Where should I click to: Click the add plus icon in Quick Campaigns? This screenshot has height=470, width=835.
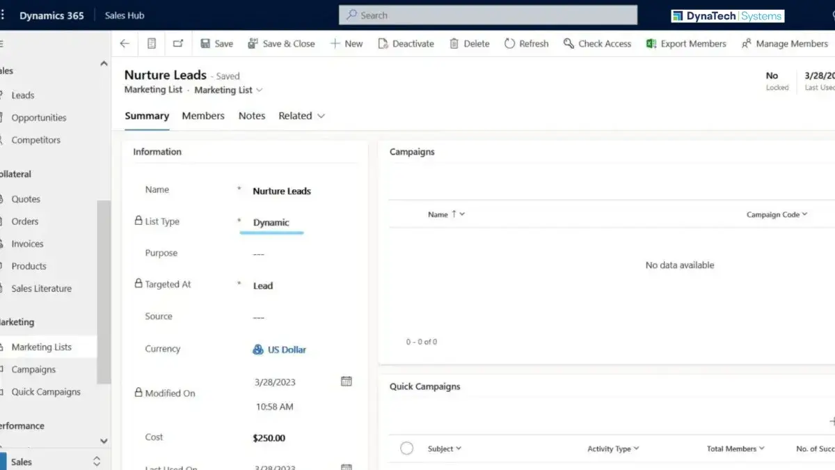click(x=832, y=421)
